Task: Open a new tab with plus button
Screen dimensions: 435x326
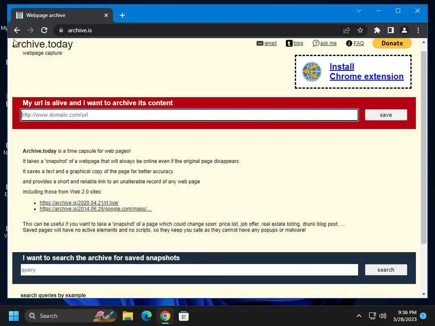Action: pyautogui.click(x=122, y=15)
